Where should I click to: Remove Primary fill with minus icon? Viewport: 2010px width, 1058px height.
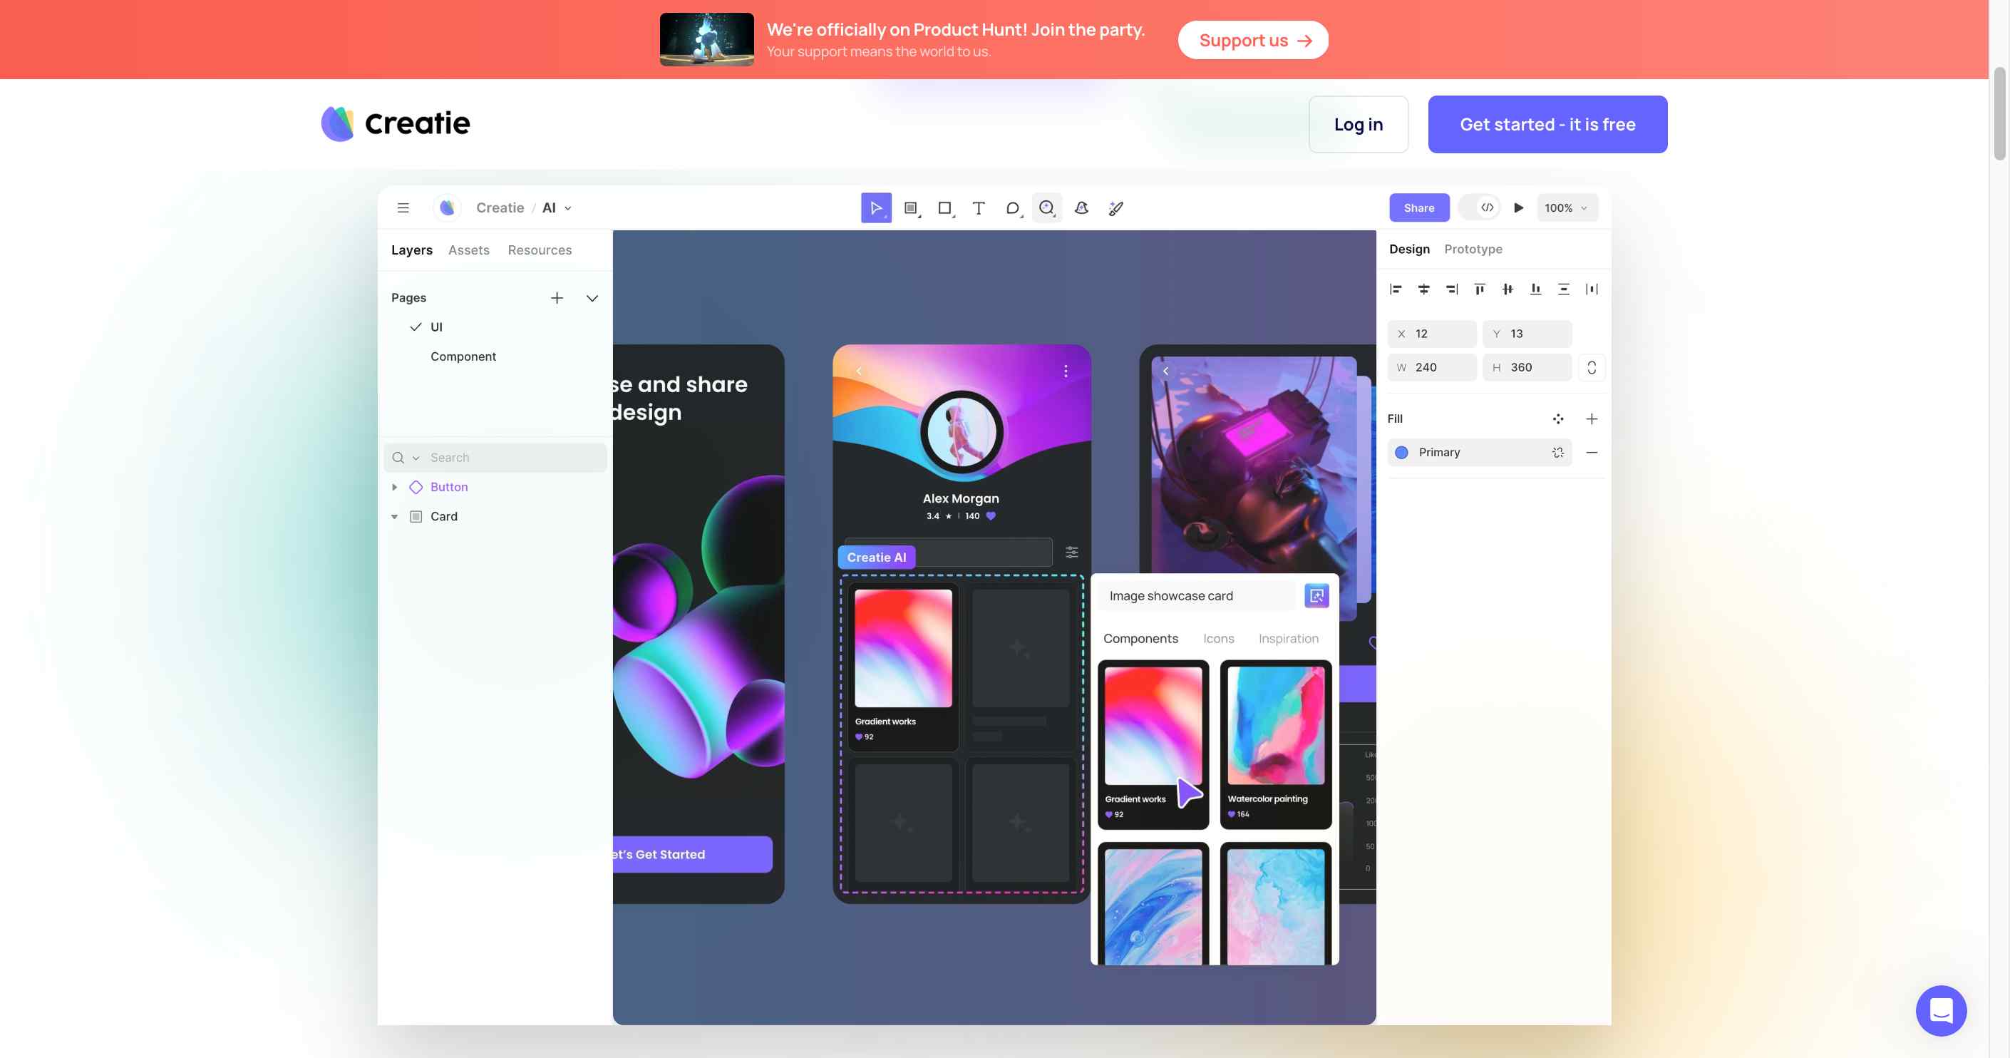click(1592, 453)
